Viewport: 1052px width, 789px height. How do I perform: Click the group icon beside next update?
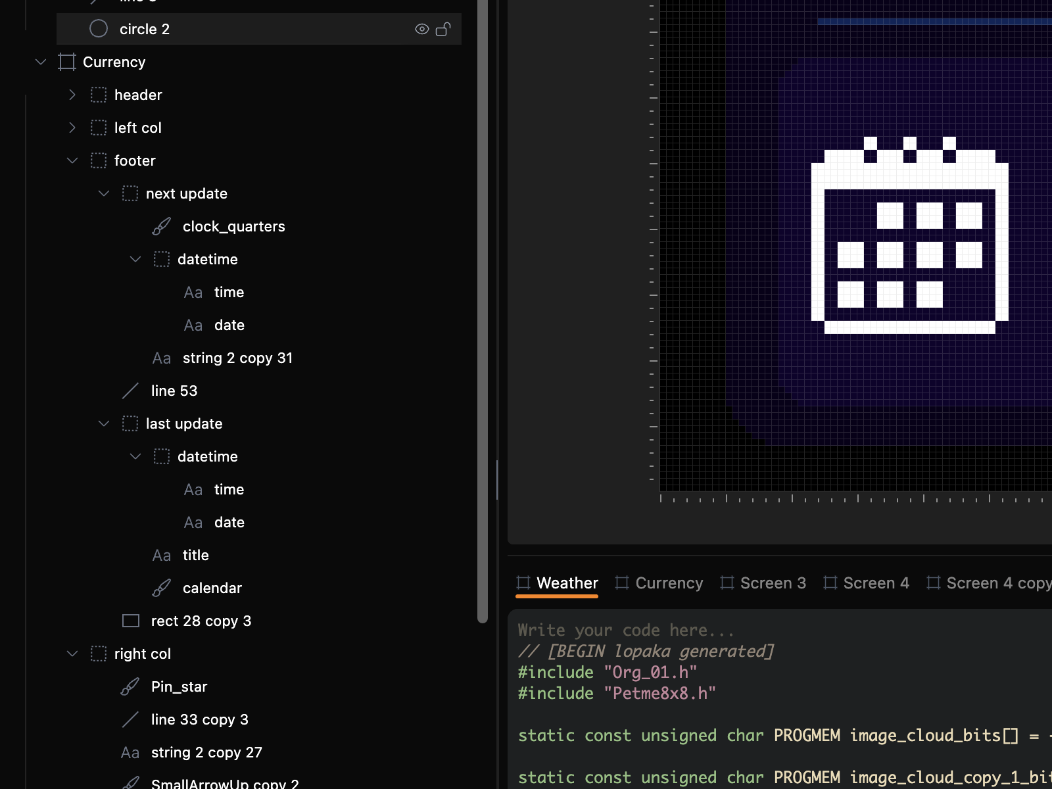[x=130, y=193]
